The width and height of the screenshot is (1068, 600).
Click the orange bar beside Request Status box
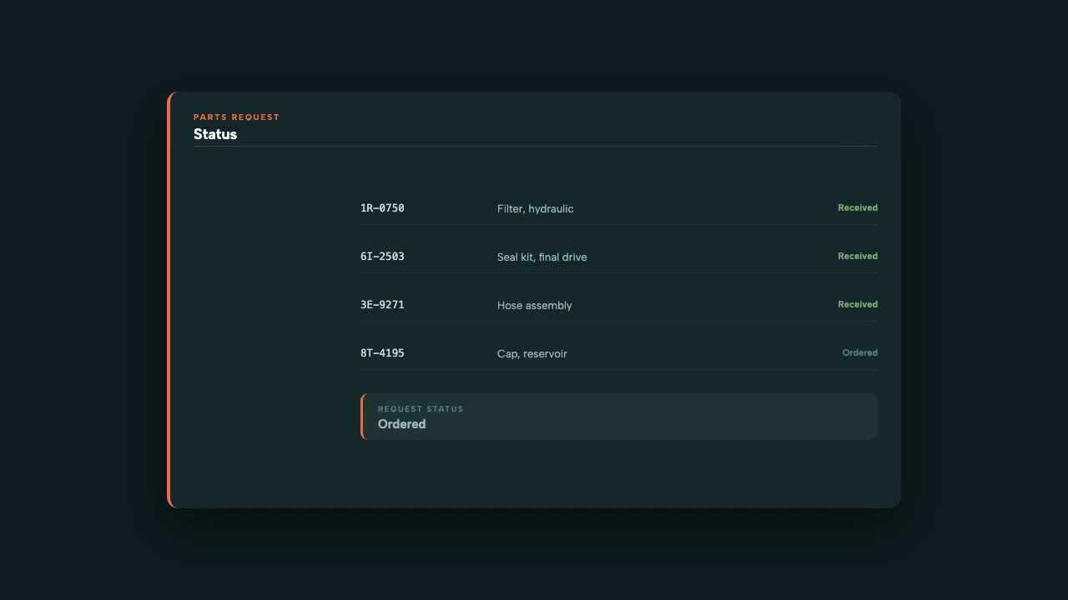pyautogui.click(x=362, y=417)
